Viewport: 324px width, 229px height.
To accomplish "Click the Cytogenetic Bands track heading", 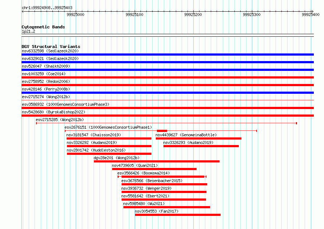I will 43,27.
